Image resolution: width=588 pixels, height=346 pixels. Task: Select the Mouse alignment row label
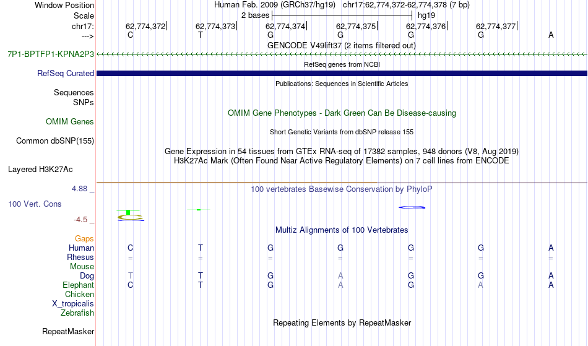[x=82, y=267]
